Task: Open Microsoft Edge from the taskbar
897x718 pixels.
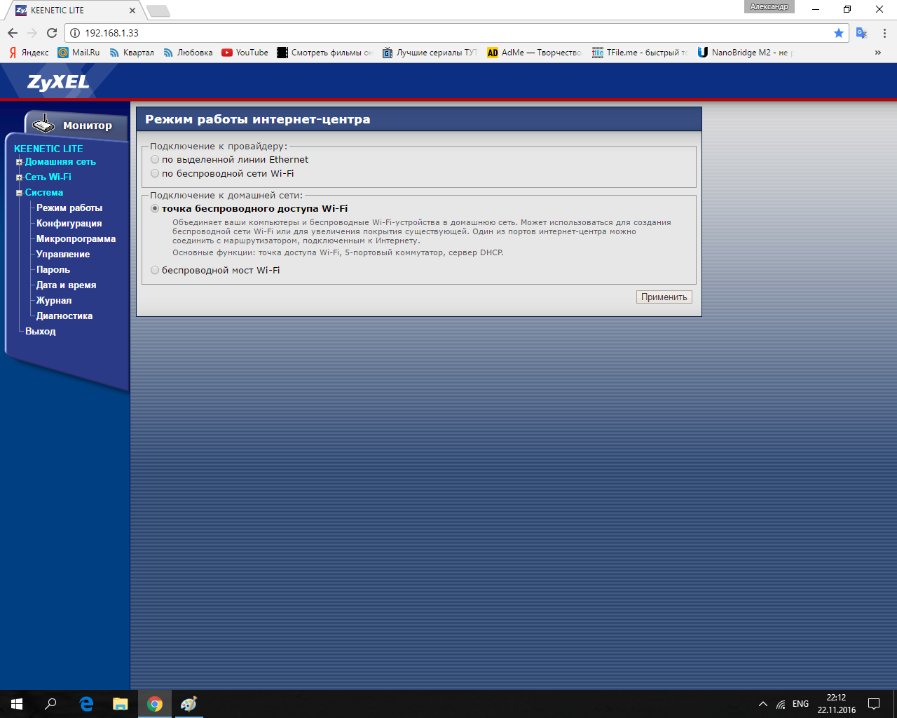Action: (86, 704)
